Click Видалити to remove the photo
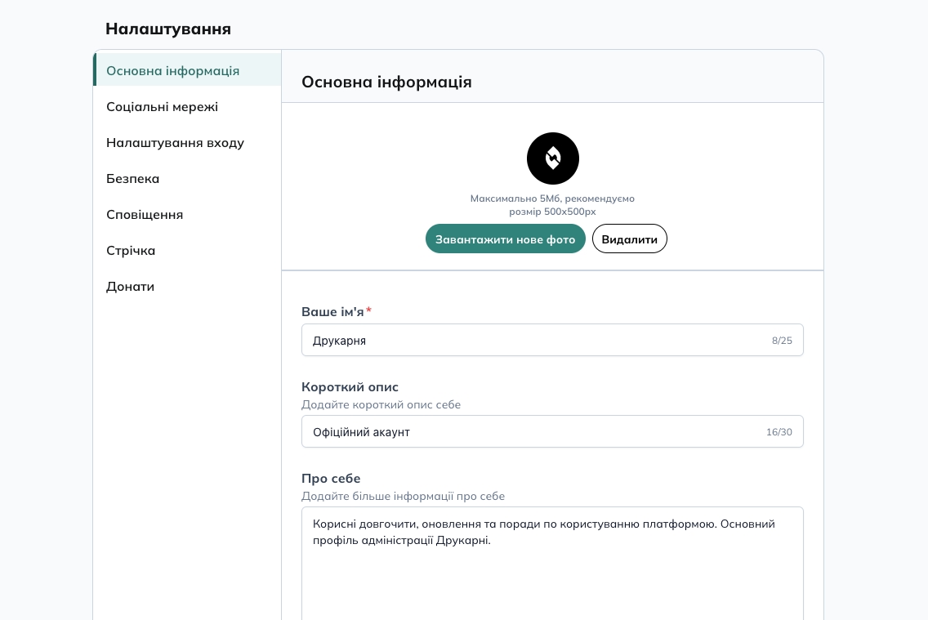The image size is (928, 620). (629, 239)
